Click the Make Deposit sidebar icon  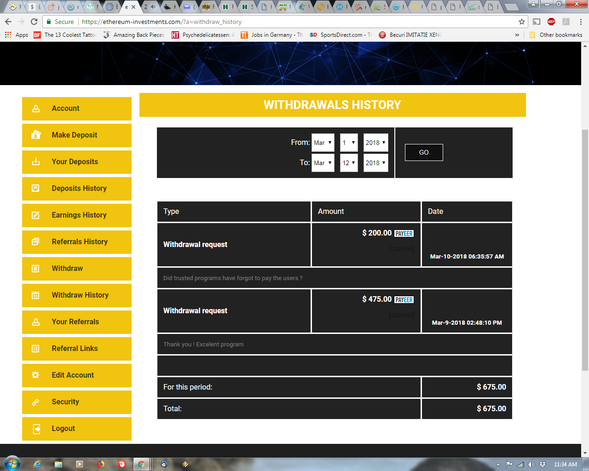[x=36, y=135]
